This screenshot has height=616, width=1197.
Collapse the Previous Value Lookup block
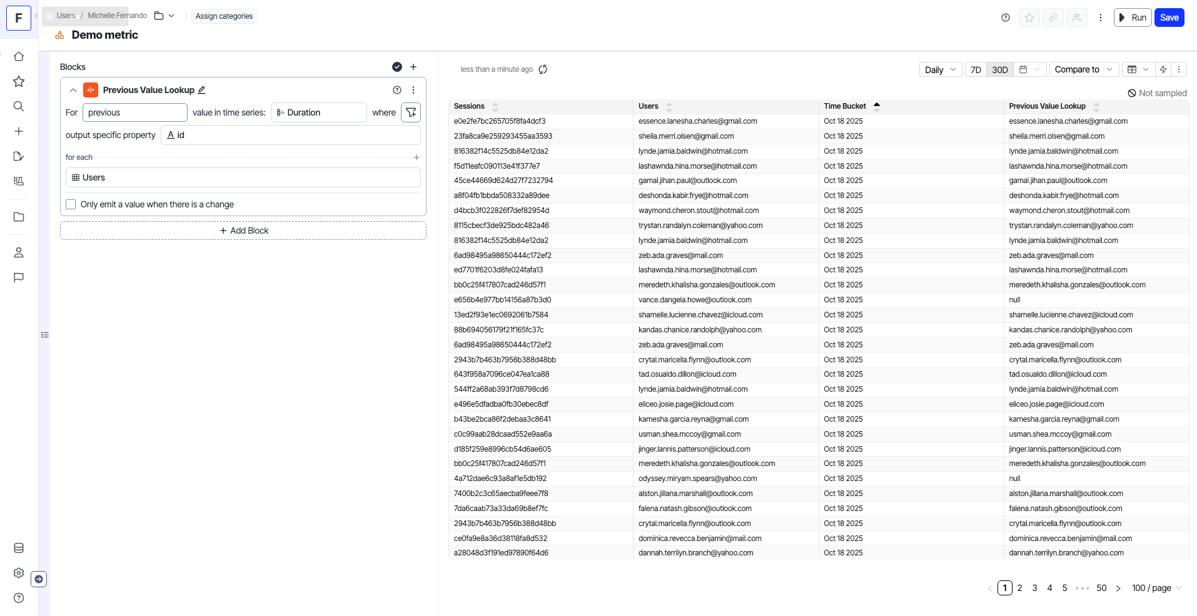[73, 90]
